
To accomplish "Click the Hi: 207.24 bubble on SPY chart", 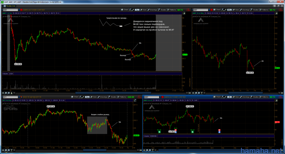I will [51, 107].
